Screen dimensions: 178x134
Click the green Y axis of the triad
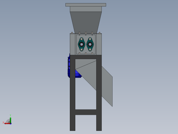[x=10, y=120]
